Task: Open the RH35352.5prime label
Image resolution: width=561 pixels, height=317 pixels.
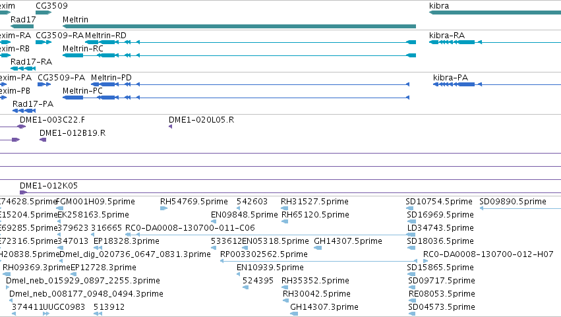Action: coord(315,281)
